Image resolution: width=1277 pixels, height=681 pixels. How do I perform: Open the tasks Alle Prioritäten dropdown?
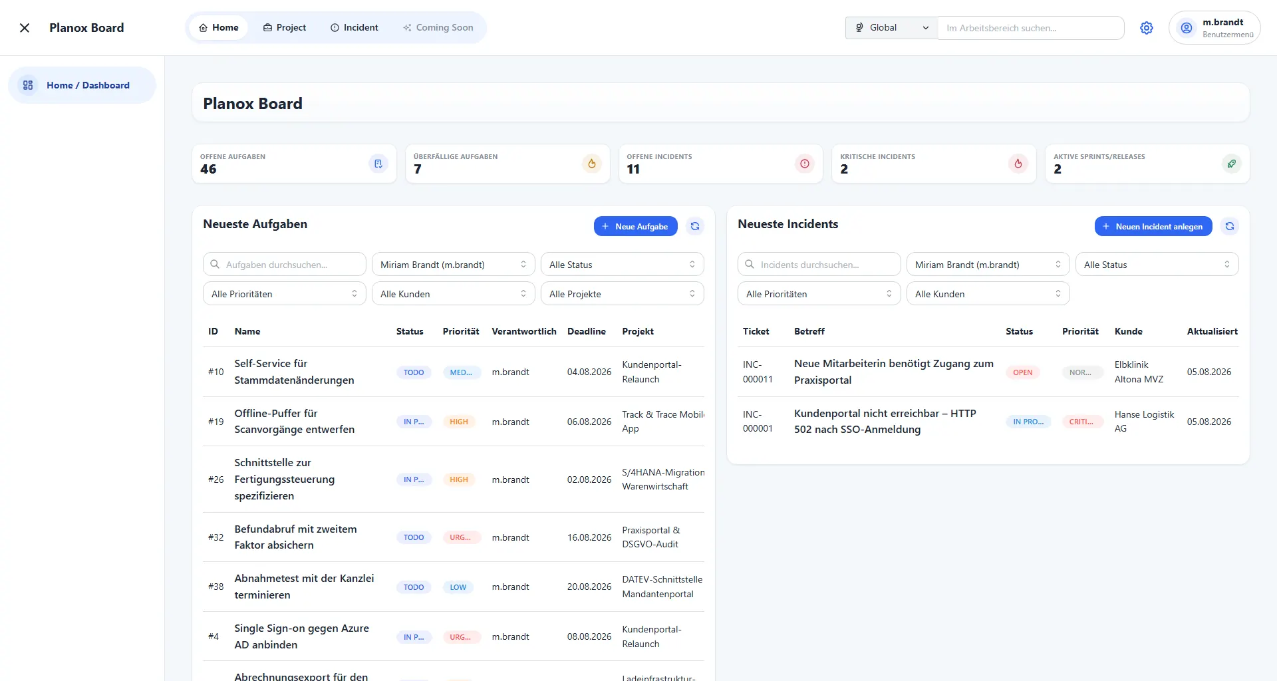tap(285, 293)
